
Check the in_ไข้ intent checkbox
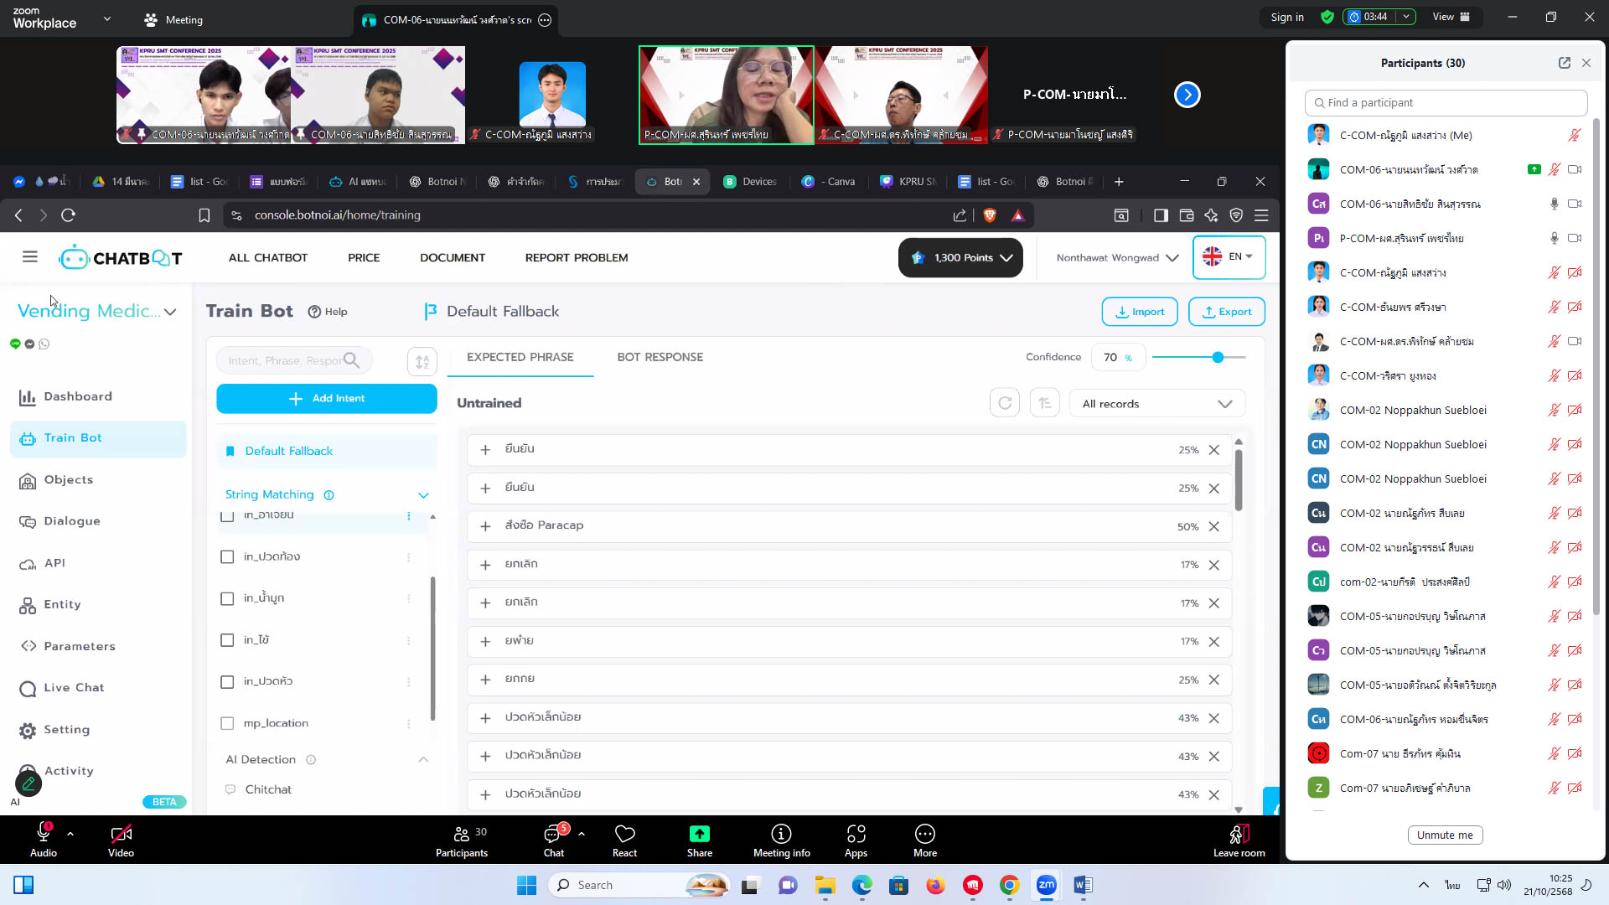(227, 640)
